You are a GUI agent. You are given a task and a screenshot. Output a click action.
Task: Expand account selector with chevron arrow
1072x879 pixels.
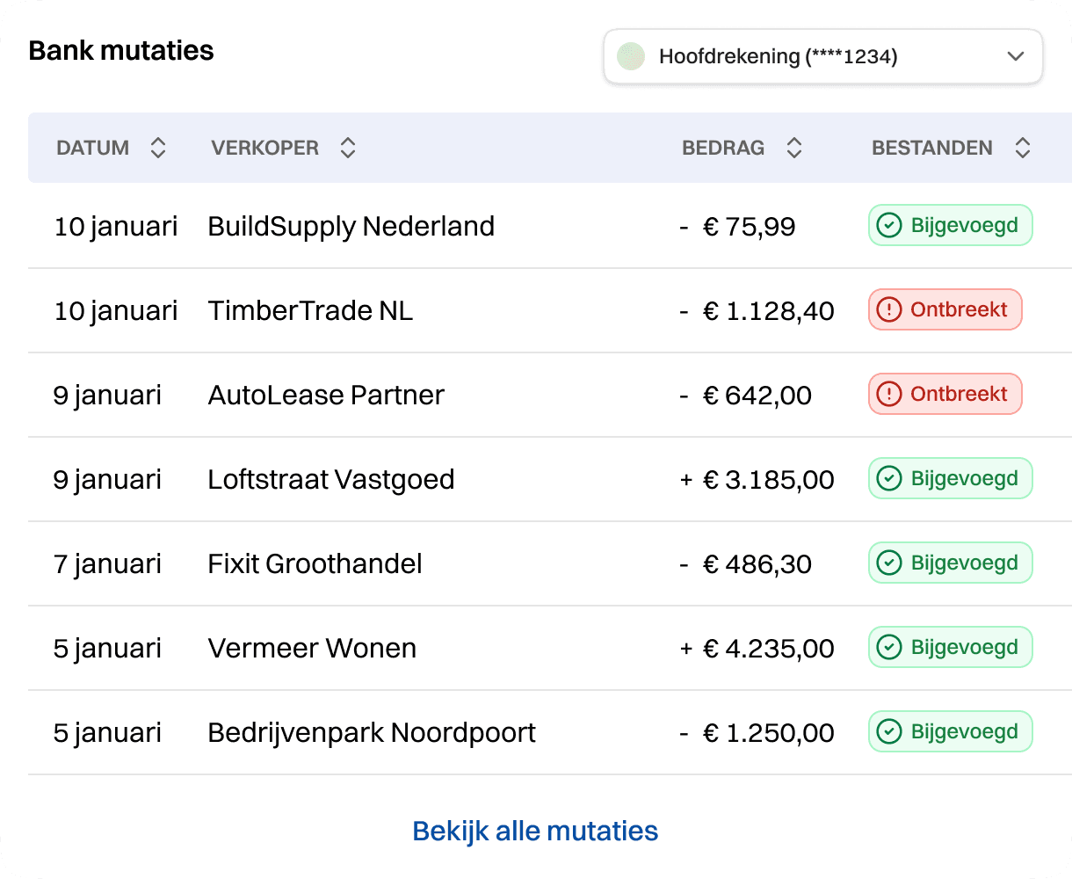(1016, 57)
